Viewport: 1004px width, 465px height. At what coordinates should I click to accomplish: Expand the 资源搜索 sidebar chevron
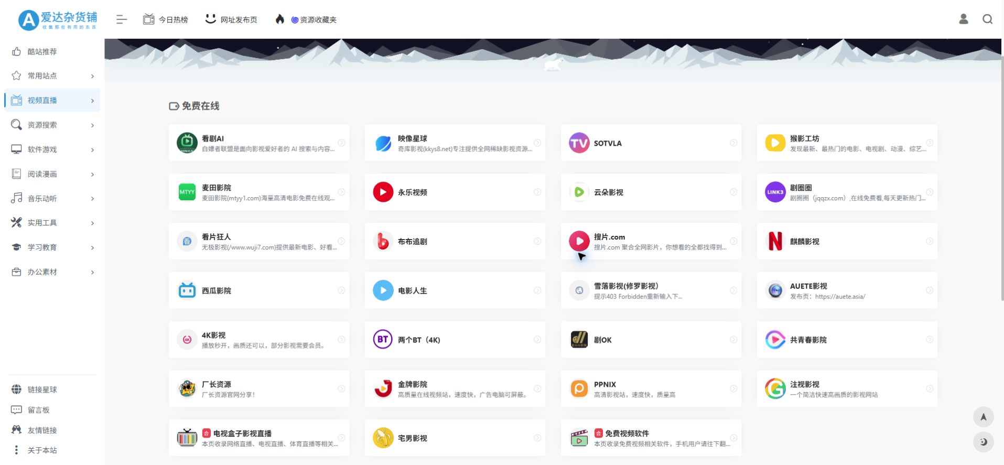pos(92,125)
